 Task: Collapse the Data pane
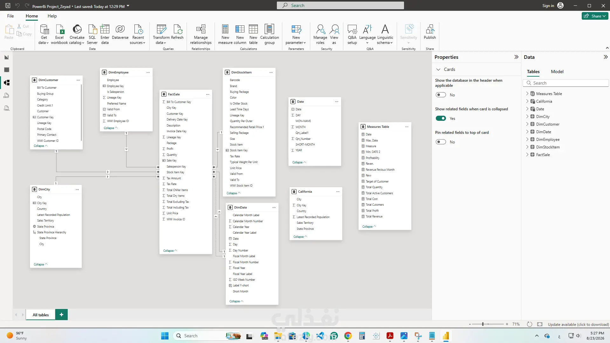(x=606, y=57)
